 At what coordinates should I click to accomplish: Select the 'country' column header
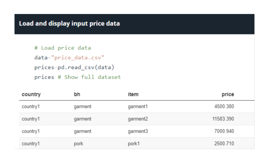[x=31, y=94]
